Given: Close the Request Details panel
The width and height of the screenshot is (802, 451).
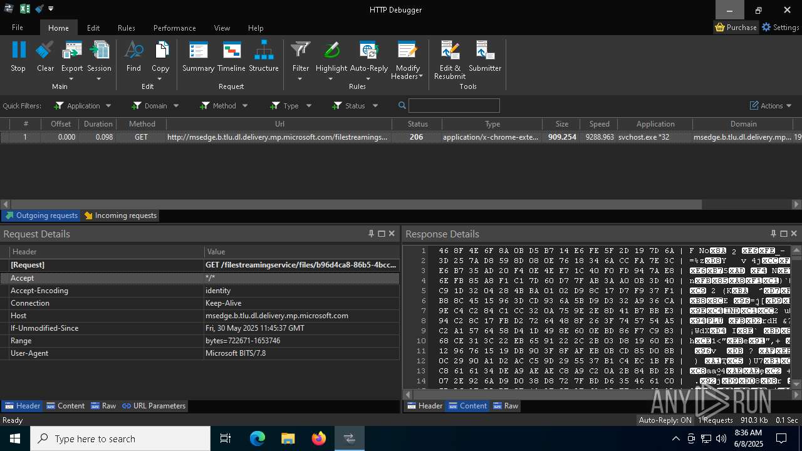Looking at the screenshot, I should pyautogui.click(x=392, y=234).
